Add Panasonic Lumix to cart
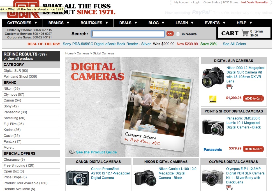273x191 pixels. [253, 149]
